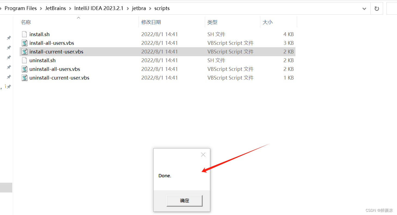Click the Done. message text
The image size is (397, 215).
coord(165,176)
